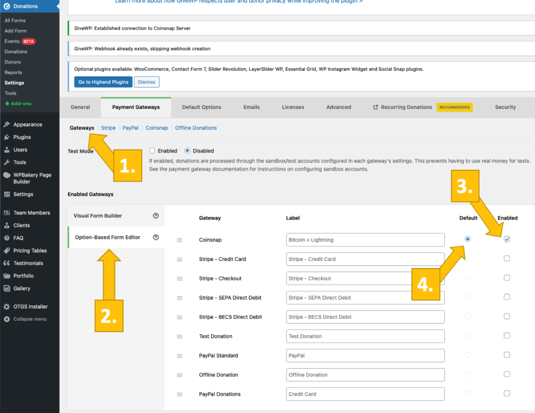Click the OTGS Installer gear icon
The image size is (535, 413).
coord(7,307)
